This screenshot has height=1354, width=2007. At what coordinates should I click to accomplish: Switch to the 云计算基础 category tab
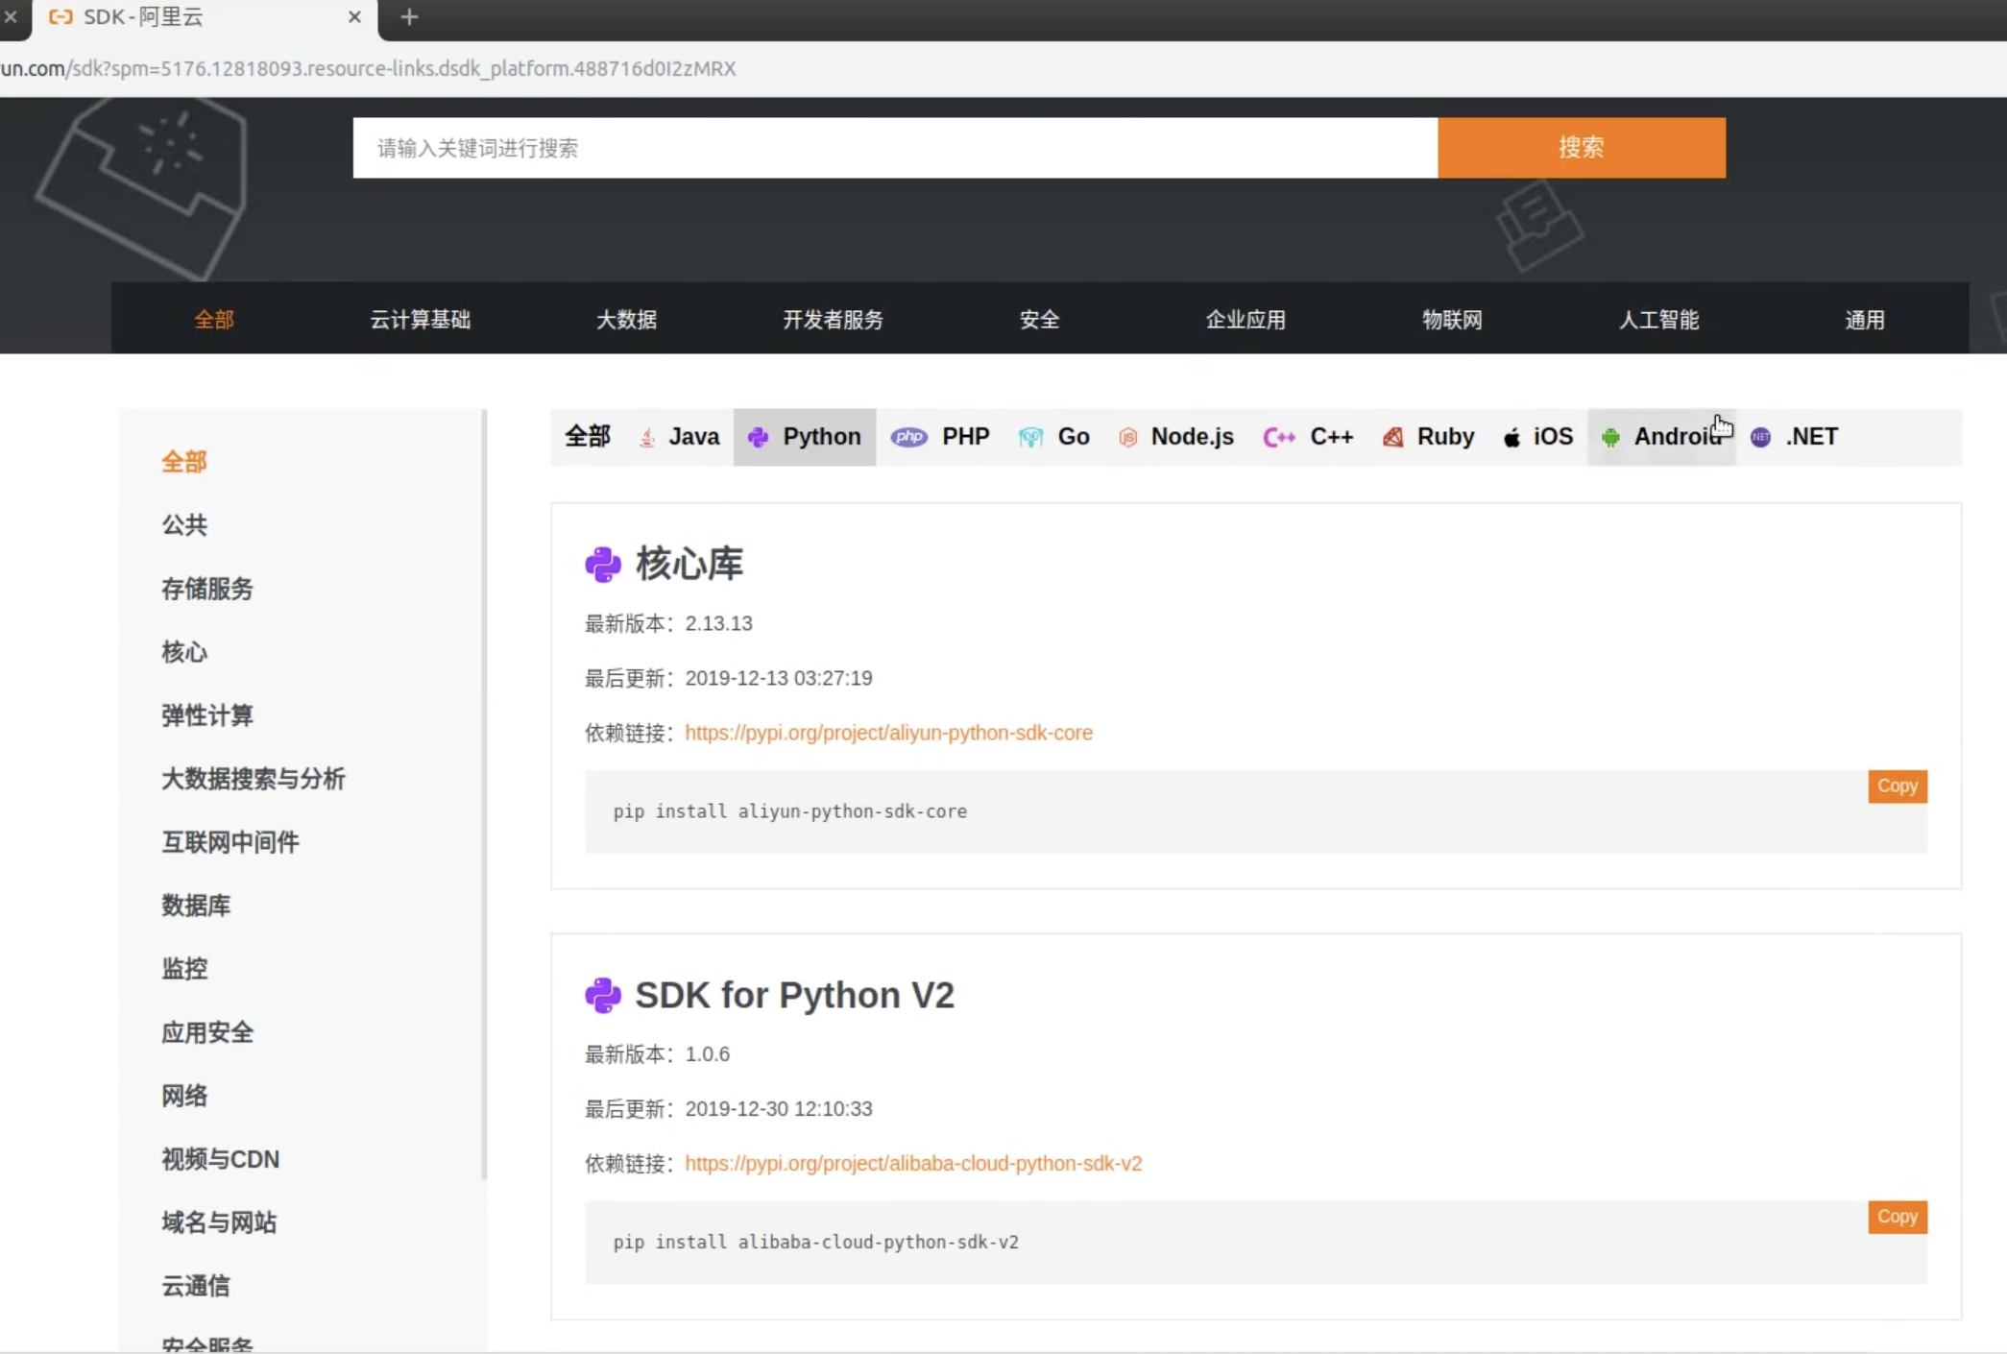pos(421,320)
